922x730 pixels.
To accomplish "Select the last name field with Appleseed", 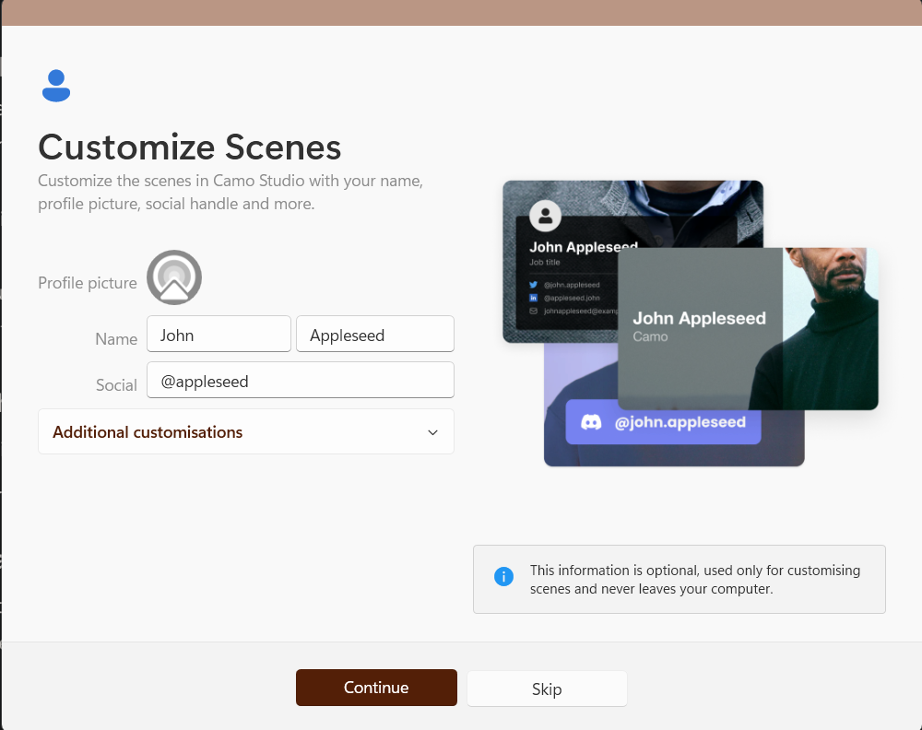I will point(374,336).
